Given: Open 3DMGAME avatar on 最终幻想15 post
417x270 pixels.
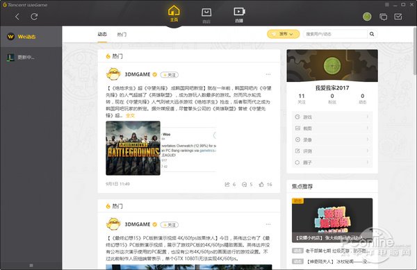Looking at the screenshot, I should (x=113, y=224).
